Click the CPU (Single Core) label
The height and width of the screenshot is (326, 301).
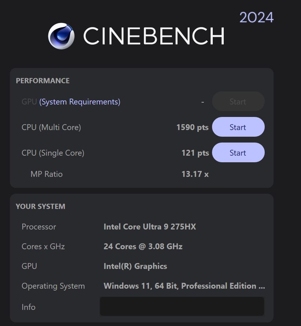pyautogui.click(x=53, y=153)
